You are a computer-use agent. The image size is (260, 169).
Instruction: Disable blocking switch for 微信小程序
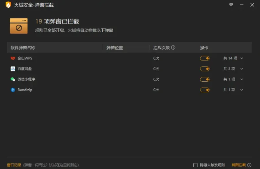click(x=205, y=79)
